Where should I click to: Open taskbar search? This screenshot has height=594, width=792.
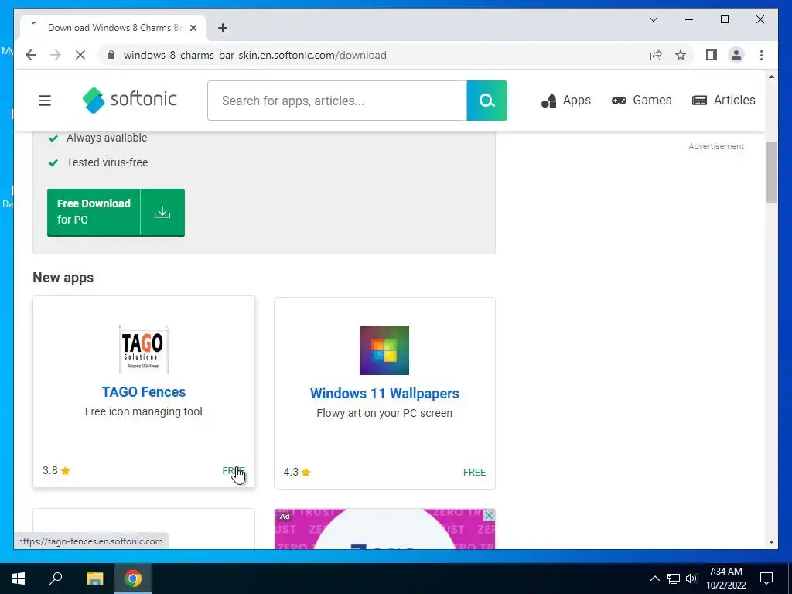(56, 579)
